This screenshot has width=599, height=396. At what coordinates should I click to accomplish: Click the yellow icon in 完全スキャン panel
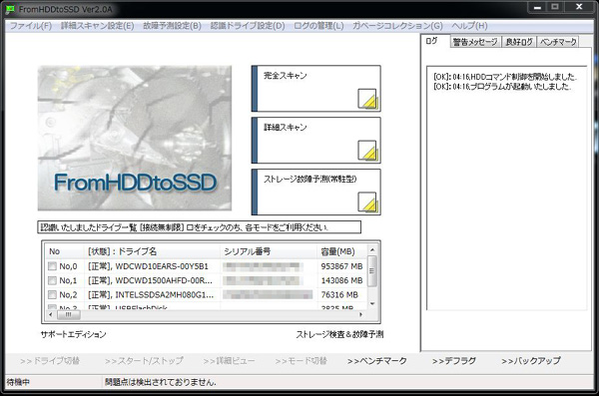click(367, 99)
